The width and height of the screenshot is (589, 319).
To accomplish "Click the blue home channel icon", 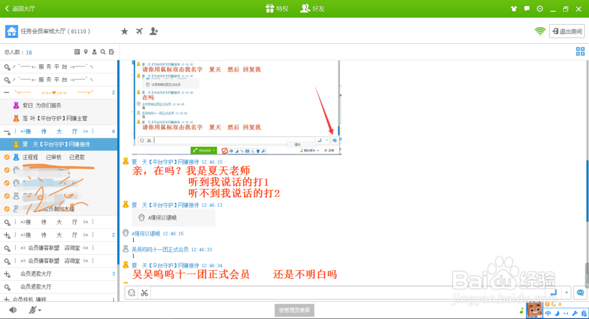I will [x=11, y=31].
